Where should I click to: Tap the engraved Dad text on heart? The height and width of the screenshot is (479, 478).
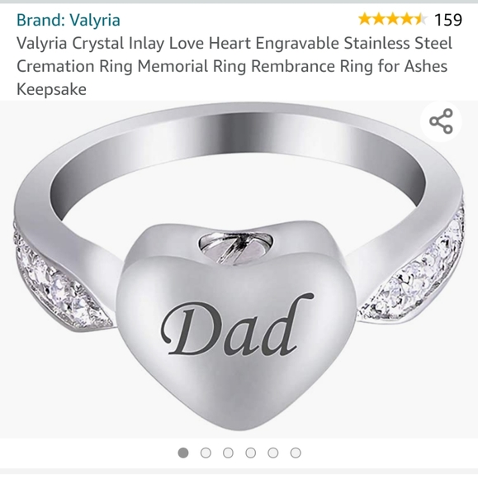tap(237, 325)
